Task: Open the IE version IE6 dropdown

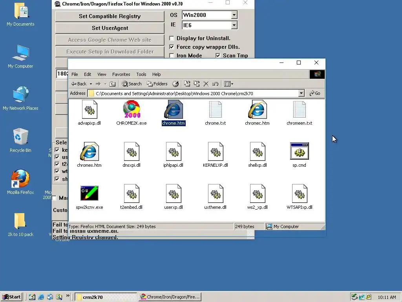Action: click(x=234, y=25)
